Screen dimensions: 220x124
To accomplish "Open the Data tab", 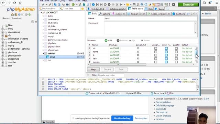I will [149, 9].
